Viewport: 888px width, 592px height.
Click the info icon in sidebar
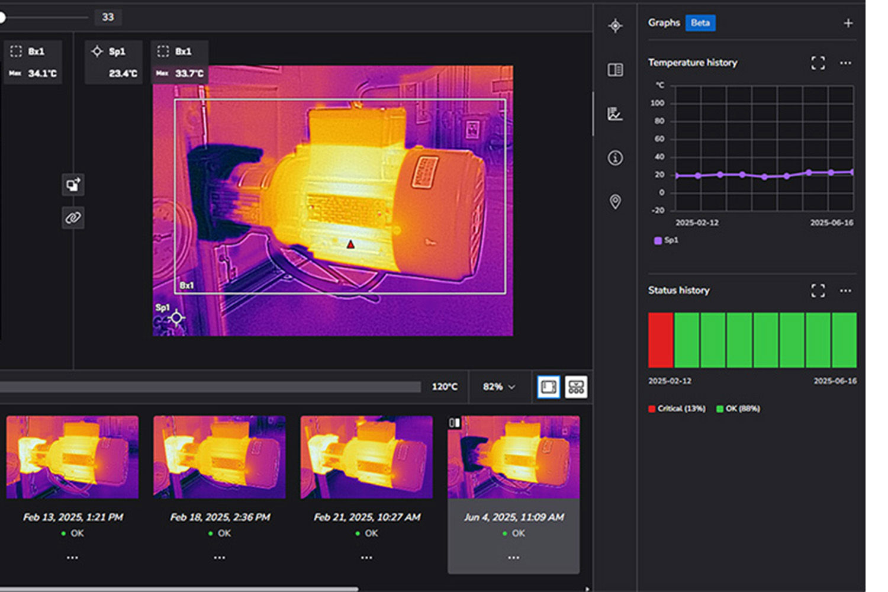pyautogui.click(x=615, y=158)
